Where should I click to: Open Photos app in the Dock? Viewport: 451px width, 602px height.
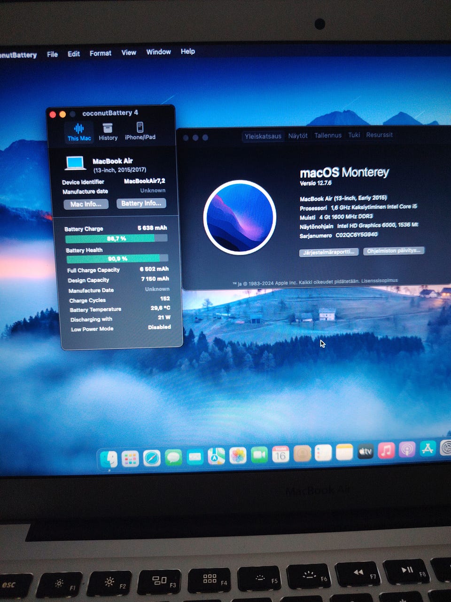click(x=238, y=455)
